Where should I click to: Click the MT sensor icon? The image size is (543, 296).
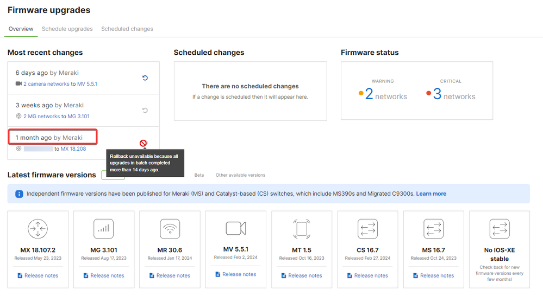pos(302,229)
